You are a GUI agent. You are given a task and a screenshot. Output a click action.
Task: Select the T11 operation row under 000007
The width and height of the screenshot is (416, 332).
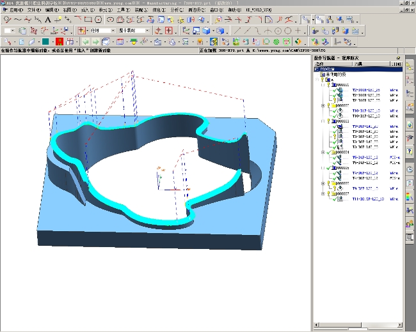(x=367, y=199)
